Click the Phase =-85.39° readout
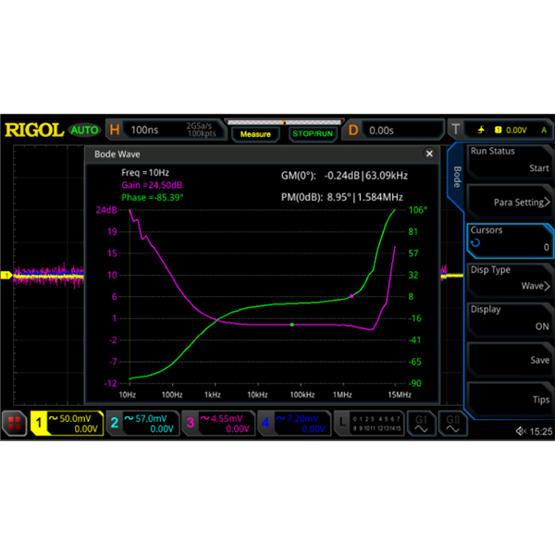This screenshot has width=555, height=555. (x=153, y=198)
